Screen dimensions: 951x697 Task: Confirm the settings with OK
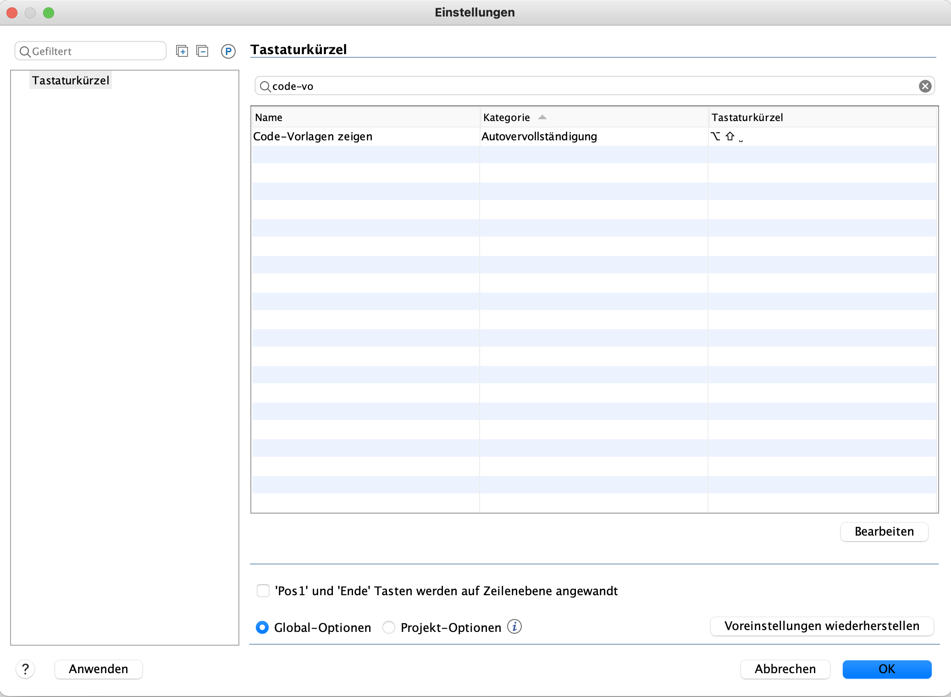(887, 669)
